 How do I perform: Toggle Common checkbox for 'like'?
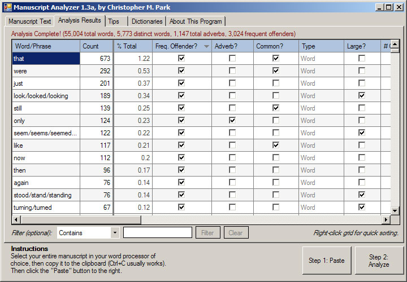tap(276, 146)
